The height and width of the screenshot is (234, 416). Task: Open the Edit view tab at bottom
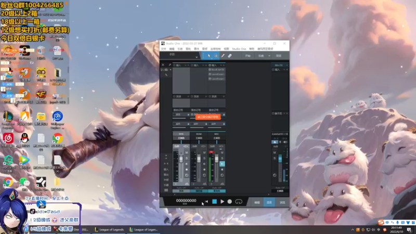pyautogui.click(x=257, y=202)
